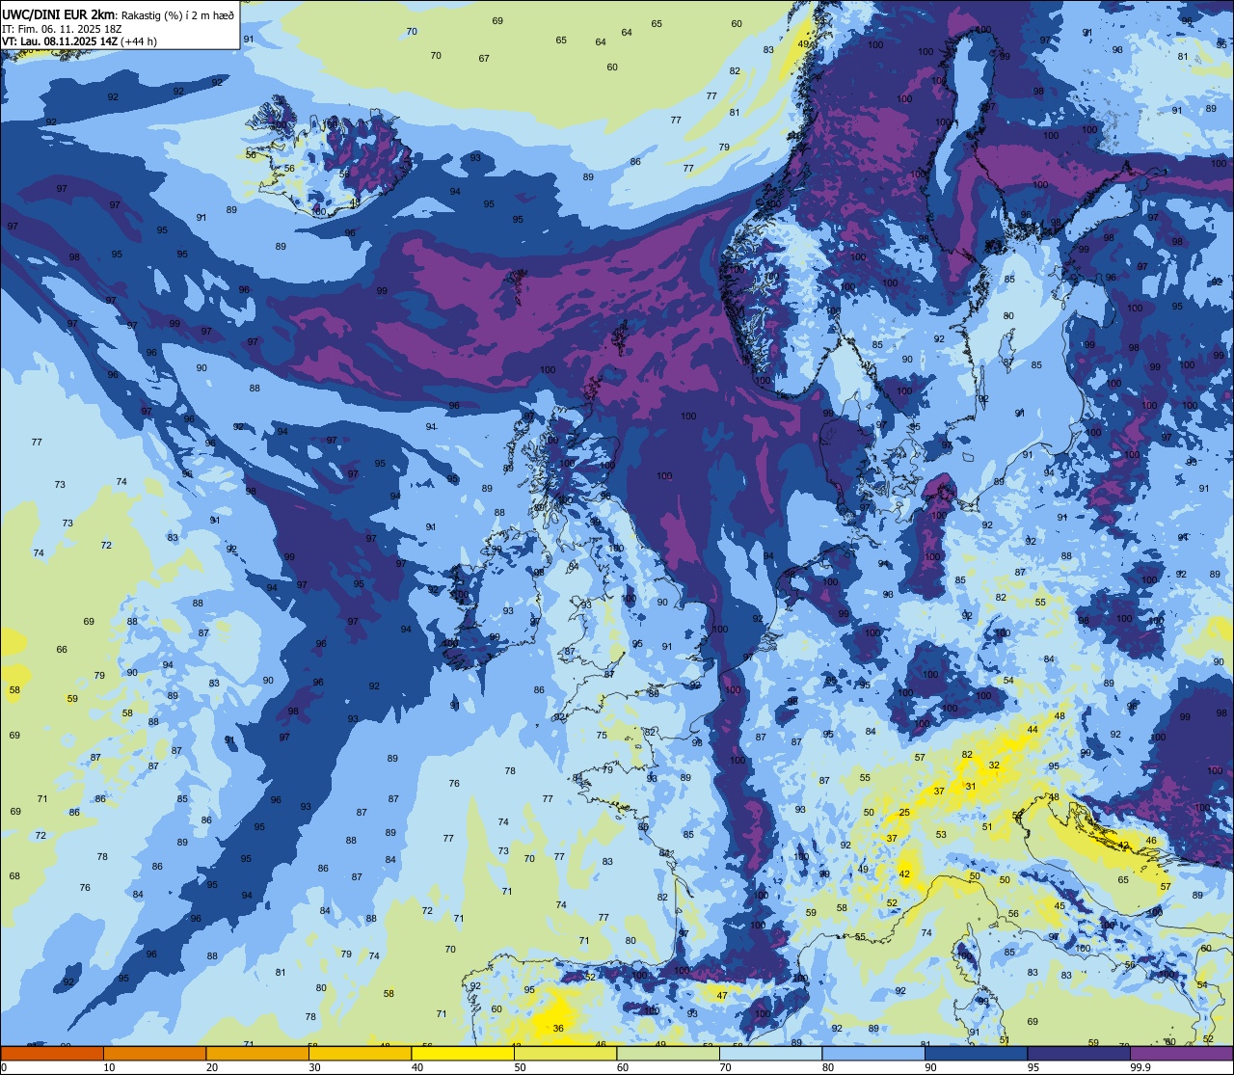Viewport: 1234px width, 1075px height.
Task: Click the humidity value '31' on the map
Action: click(971, 787)
